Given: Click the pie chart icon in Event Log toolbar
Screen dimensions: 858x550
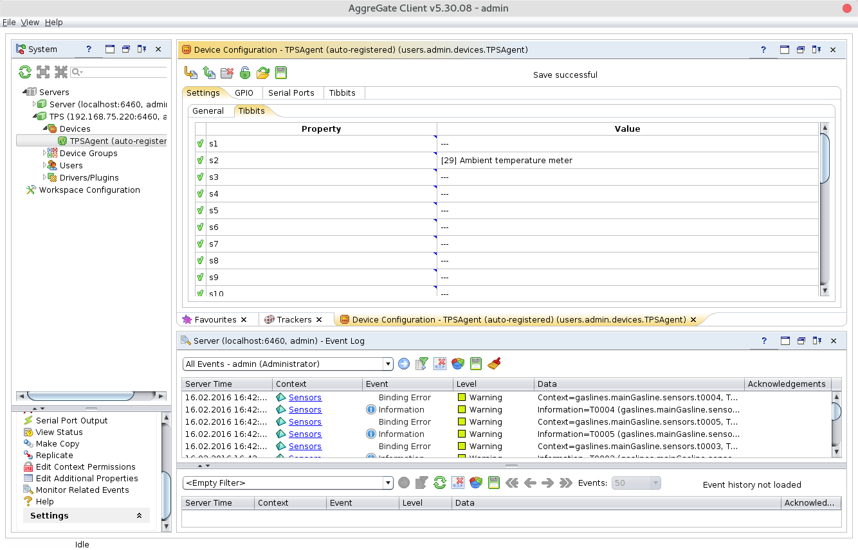Looking at the screenshot, I should coord(458,364).
